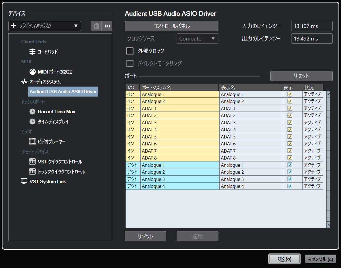The image size is (341, 268).
Task: Click the 出力のレイテンシー value field
Action: click(312, 39)
